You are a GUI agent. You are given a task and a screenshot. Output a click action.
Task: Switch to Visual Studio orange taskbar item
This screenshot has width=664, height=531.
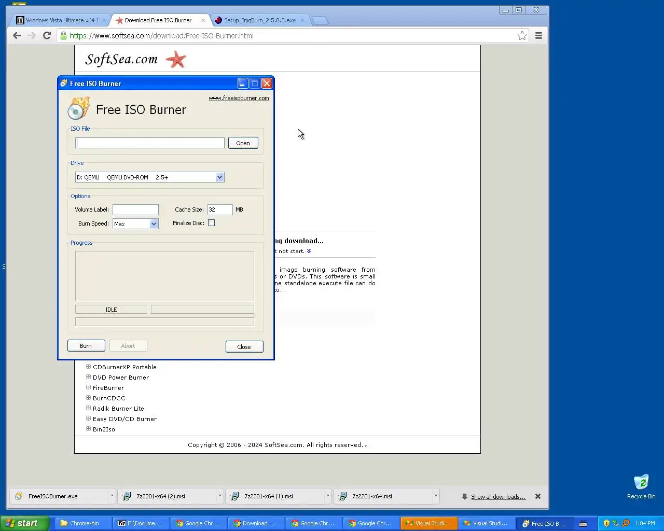(428, 523)
